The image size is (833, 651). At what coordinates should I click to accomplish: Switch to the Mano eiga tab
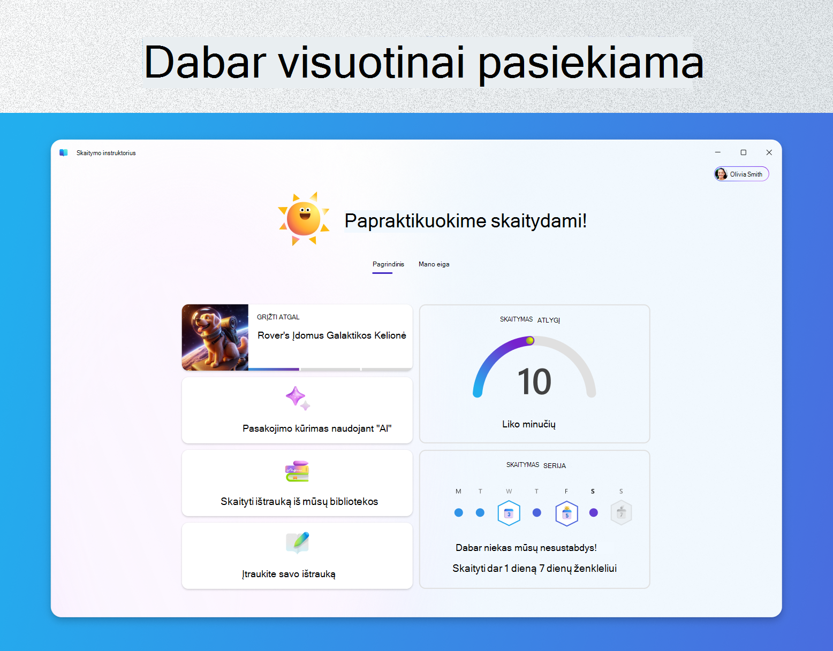point(434,264)
